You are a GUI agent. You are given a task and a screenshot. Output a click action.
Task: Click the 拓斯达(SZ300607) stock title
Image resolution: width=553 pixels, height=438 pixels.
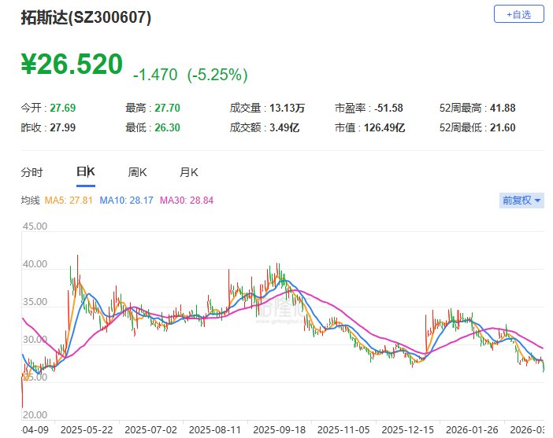click(87, 17)
